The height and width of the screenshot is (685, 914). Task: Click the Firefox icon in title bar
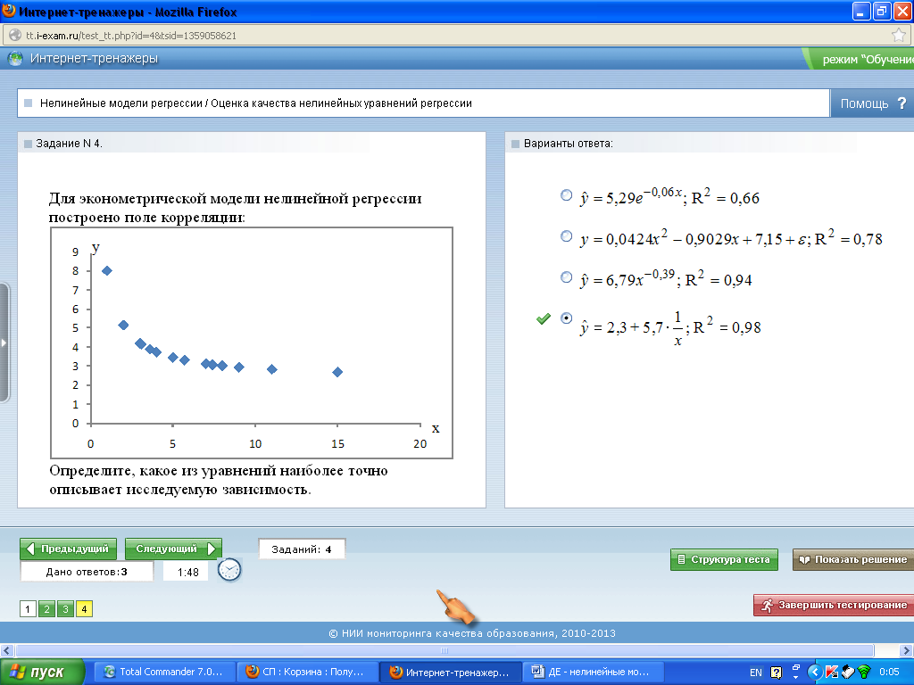(x=9, y=11)
